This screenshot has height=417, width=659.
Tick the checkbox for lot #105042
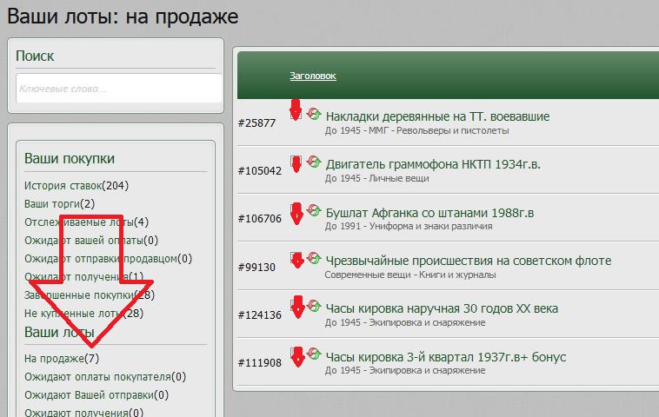click(x=296, y=162)
